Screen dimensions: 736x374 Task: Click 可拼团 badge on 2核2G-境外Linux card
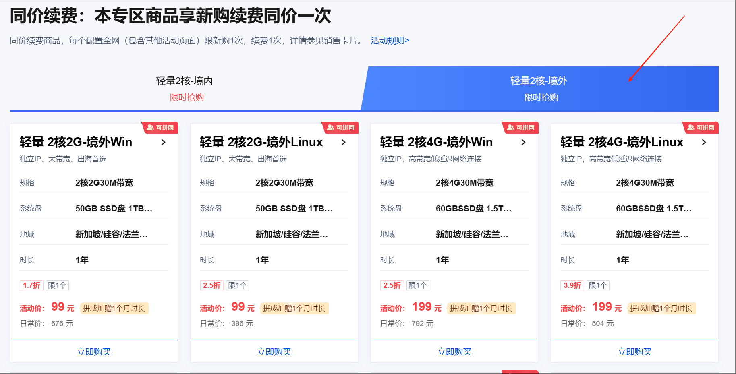(341, 128)
